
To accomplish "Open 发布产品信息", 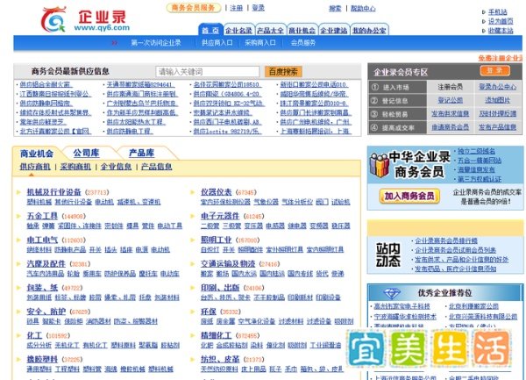I will [x=497, y=127].
